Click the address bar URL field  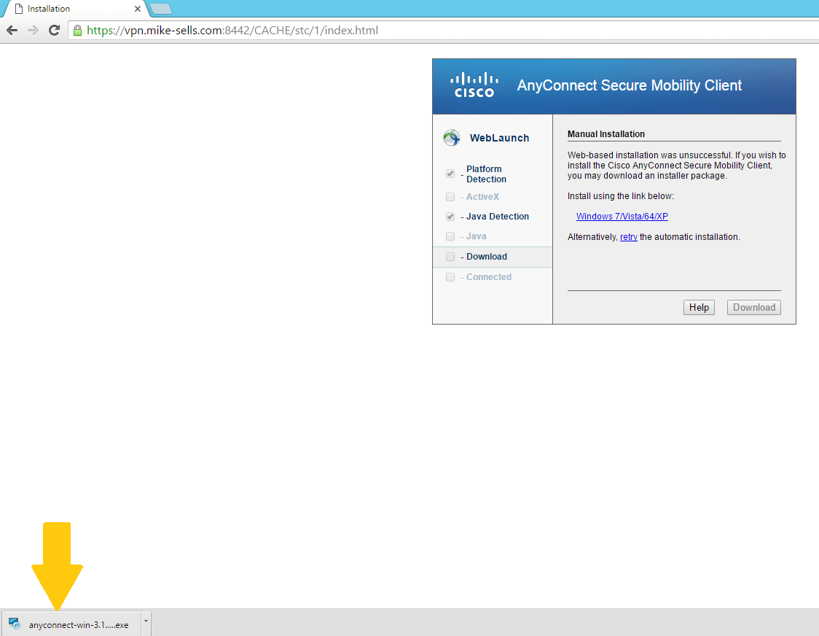click(x=443, y=31)
